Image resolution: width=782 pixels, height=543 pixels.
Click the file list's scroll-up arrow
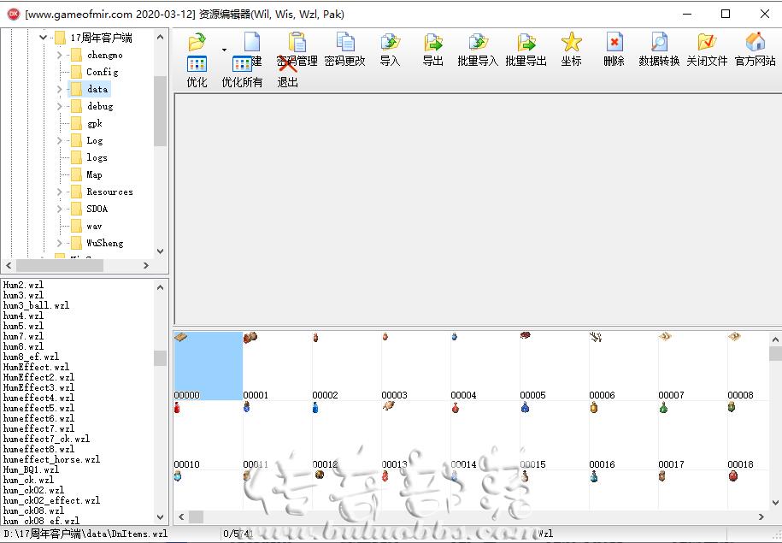coord(160,287)
